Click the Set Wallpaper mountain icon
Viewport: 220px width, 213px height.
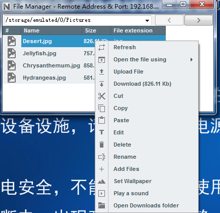coord(101,182)
